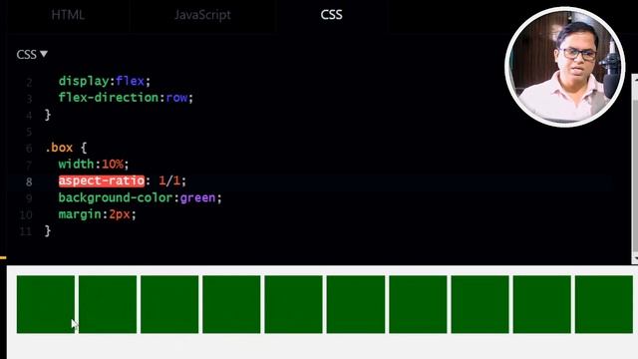Click the closing brace on line 11
638x359 pixels.
point(48,231)
